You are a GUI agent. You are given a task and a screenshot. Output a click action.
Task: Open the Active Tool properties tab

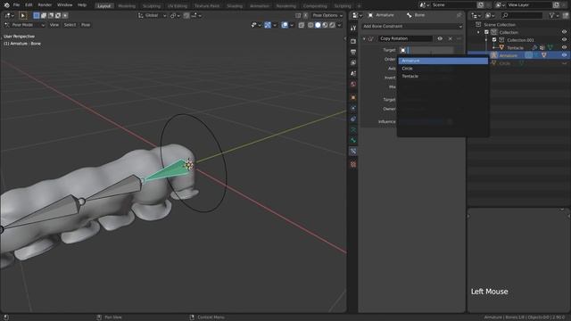(353, 28)
